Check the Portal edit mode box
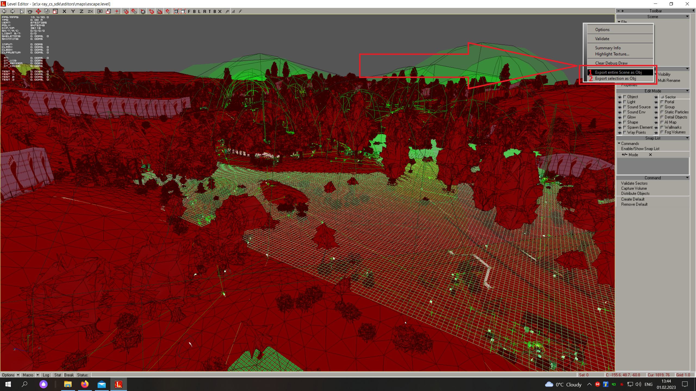The height and width of the screenshot is (391, 696). tap(662, 102)
